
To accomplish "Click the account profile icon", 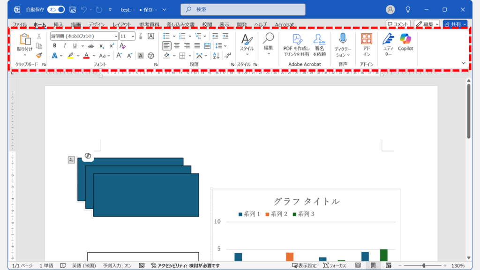I will pos(390,10).
